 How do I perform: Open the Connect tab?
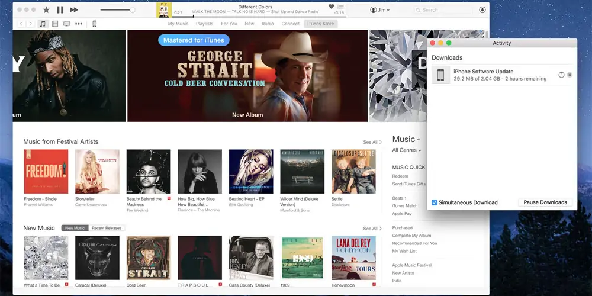pos(290,24)
